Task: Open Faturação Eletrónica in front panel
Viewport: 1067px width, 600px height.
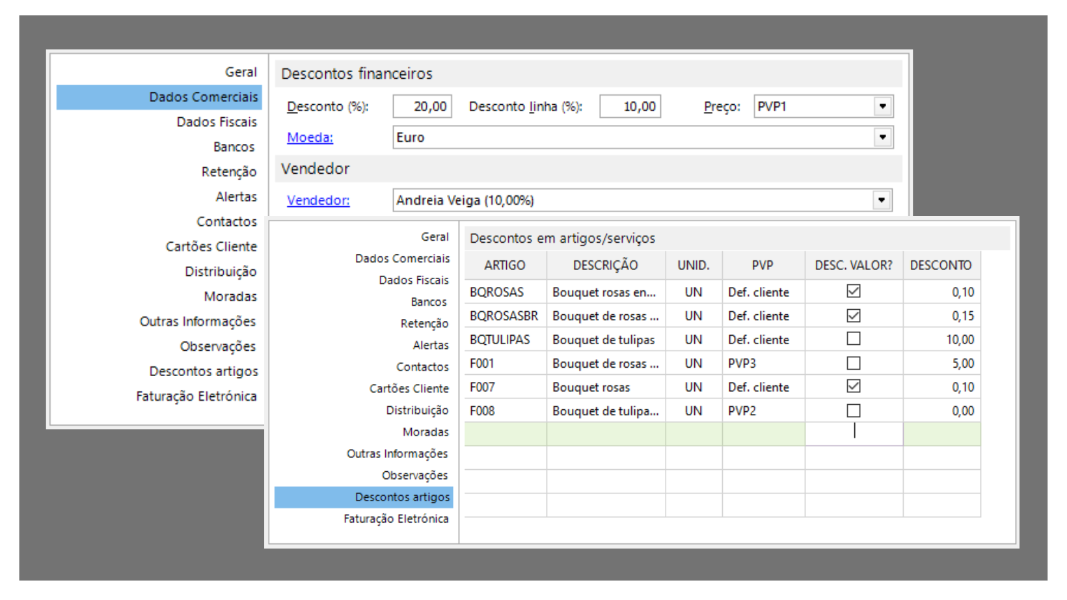Action: pos(396,519)
